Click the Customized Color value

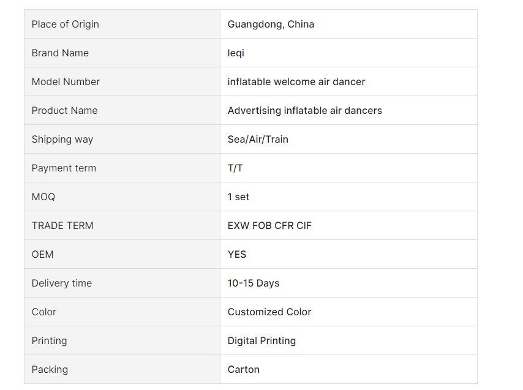point(269,312)
